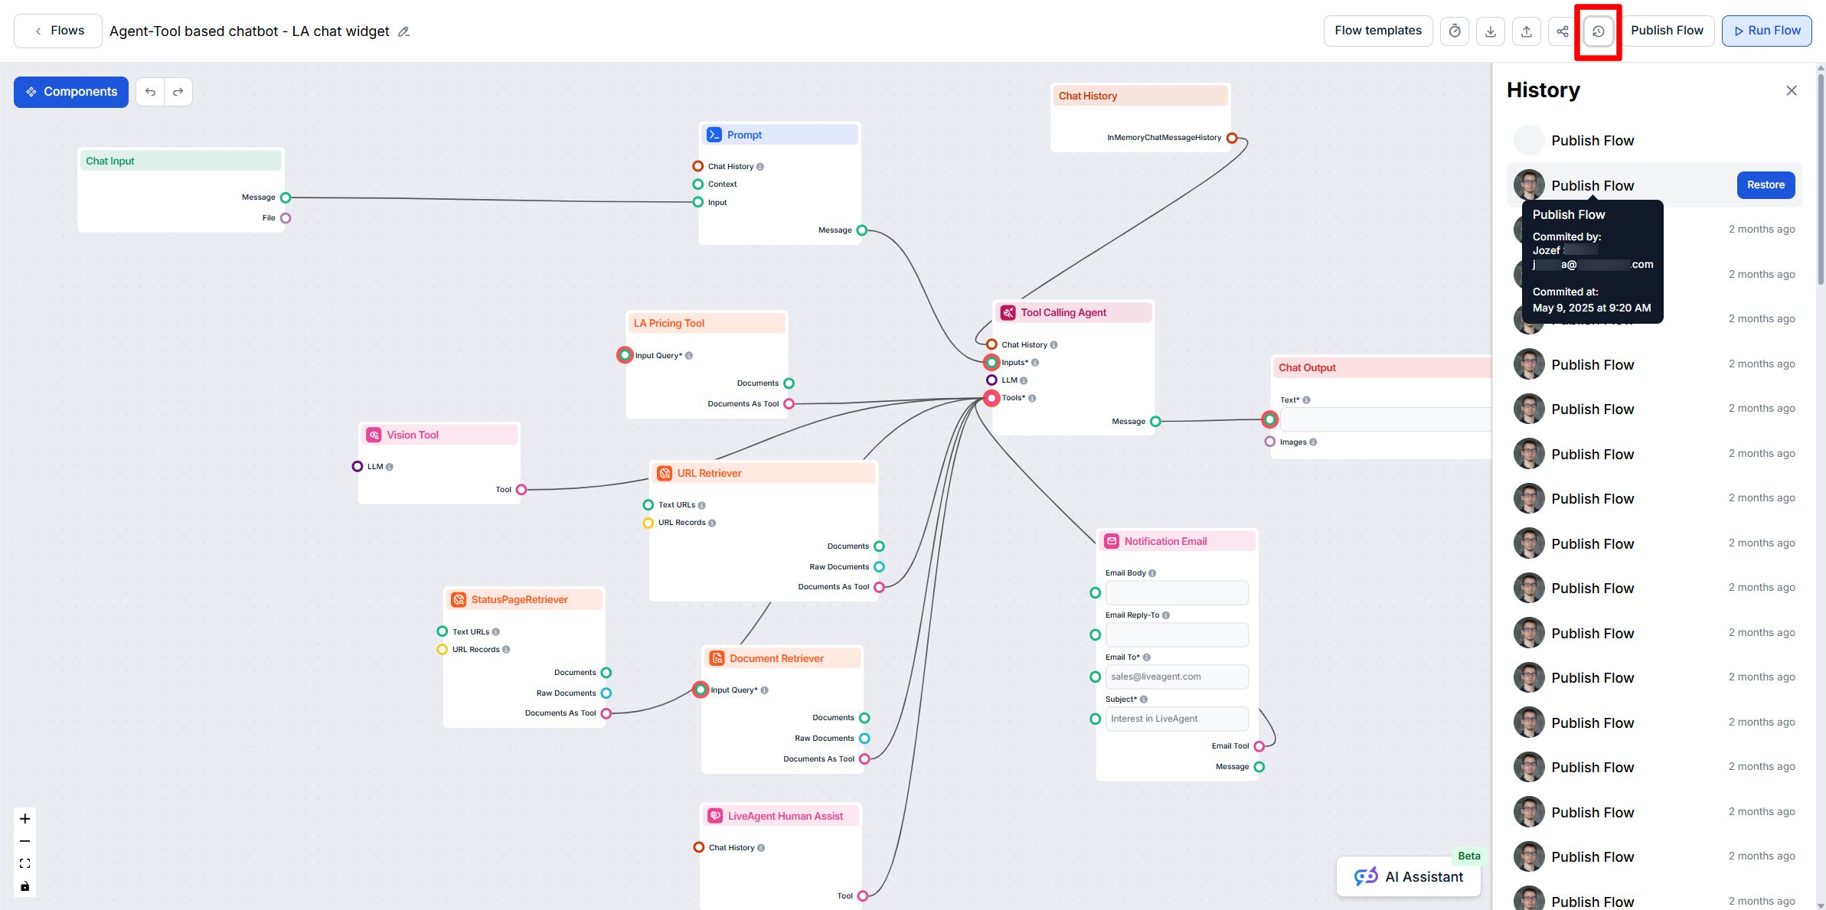Zoom out on the canvas
1826x910 pixels.
pyautogui.click(x=24, y=841)
